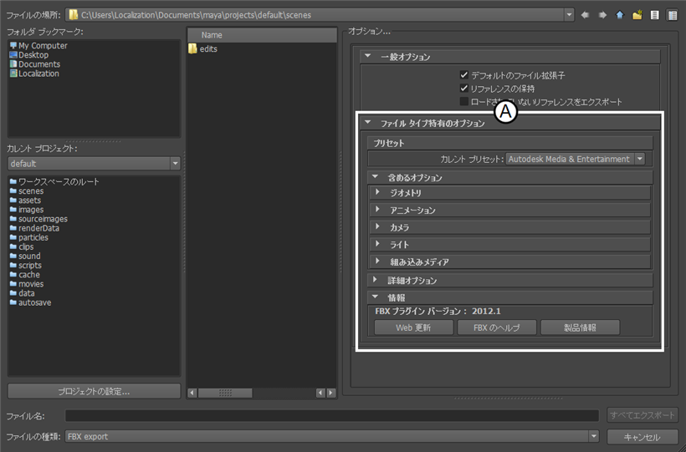
Task: Switch file browser to detail view
Action: [672, 15]
